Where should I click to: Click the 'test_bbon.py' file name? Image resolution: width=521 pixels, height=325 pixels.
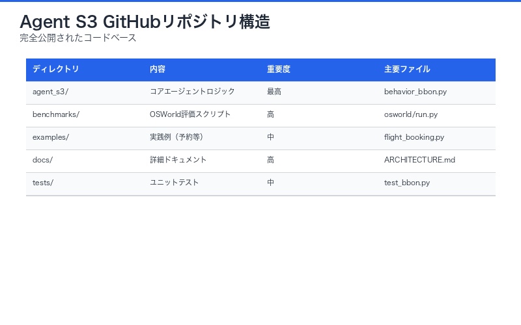point(407,183)
